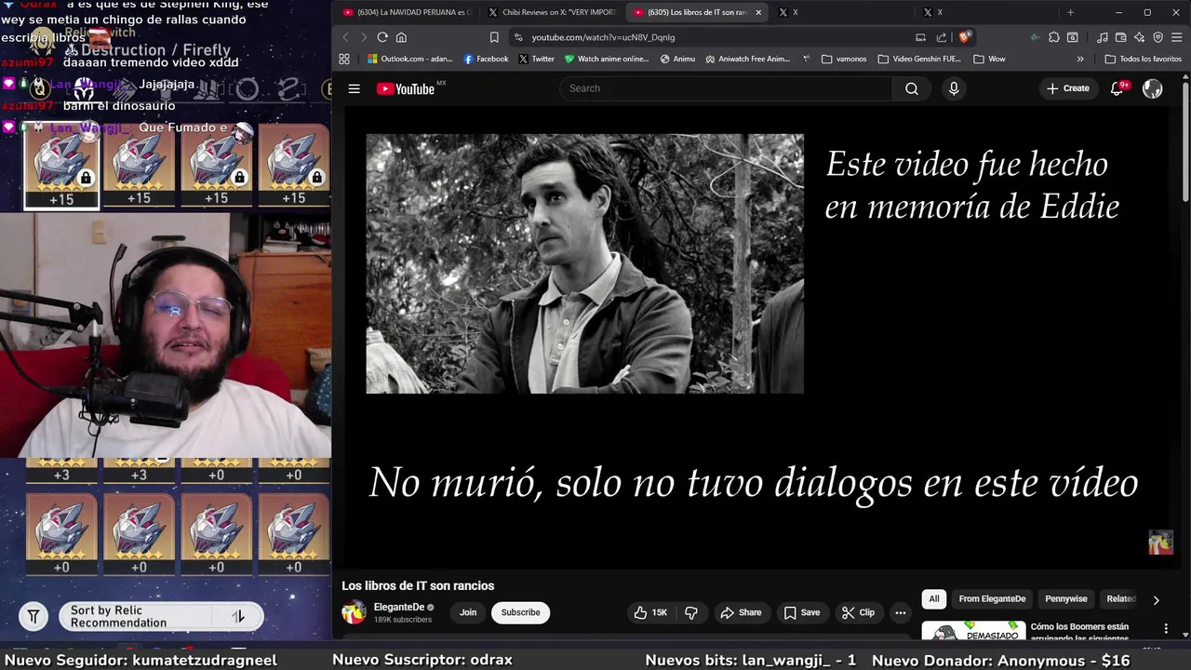Click the Create button on YouTube
Screen dimensions: 1191x670
1067,88
